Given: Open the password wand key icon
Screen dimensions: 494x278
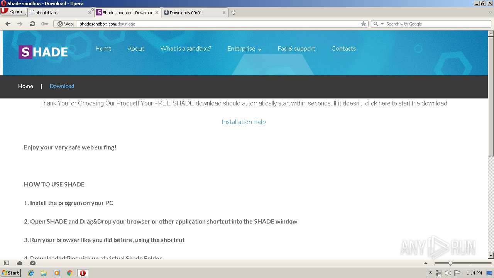Looking at the screenshot, I should point(45,24).
